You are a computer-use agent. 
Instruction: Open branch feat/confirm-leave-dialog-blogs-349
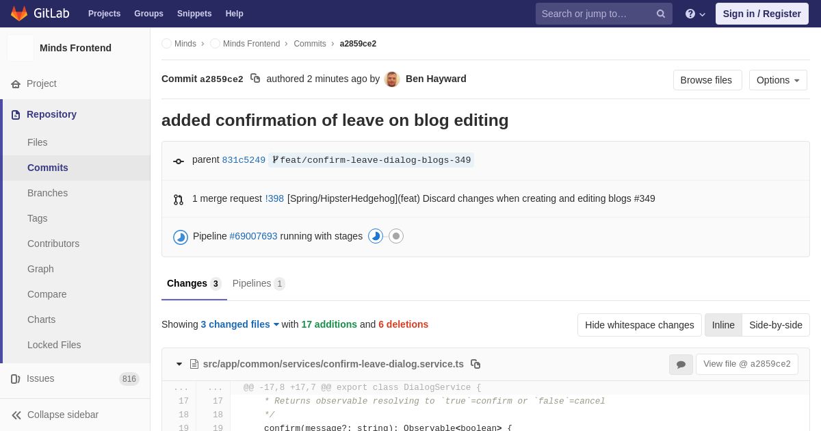372,160
